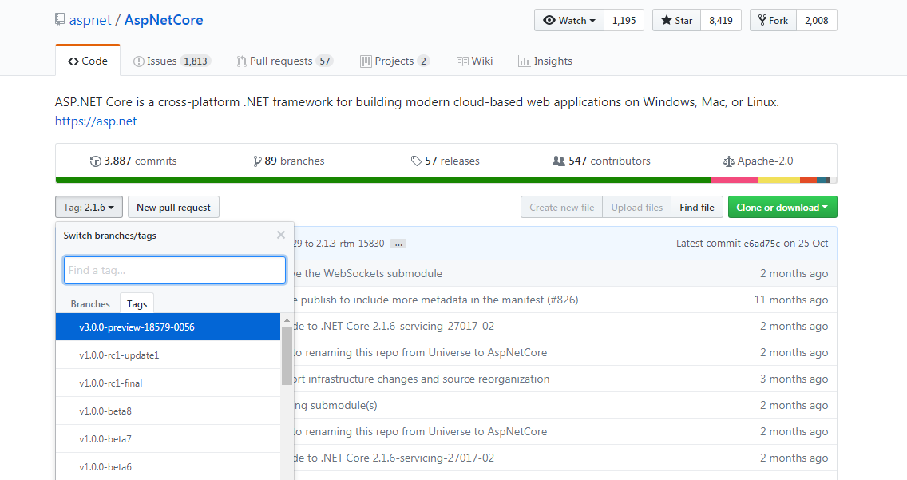The height and width of the screenshot is (480, 907).
Task: Click the Issues circle exclamation icon
Action: (138, 61)
